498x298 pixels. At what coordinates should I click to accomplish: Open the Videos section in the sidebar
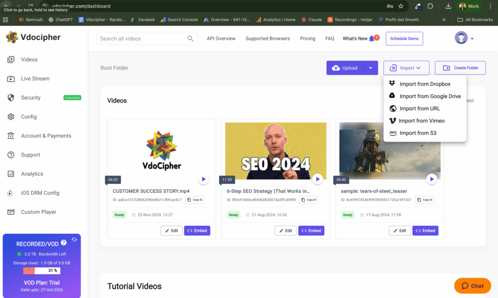(30, 59)
